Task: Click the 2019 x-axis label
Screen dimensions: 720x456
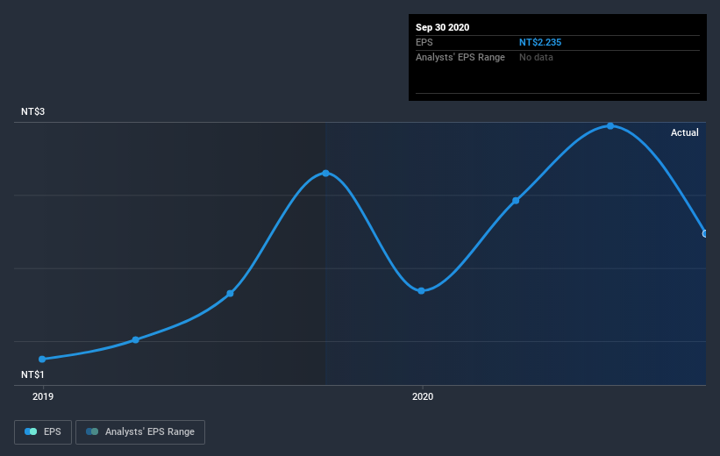Action: click(43, 396)
